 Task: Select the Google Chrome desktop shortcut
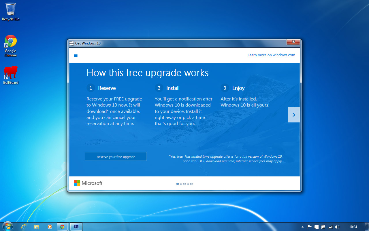click(x=11, y=46)
